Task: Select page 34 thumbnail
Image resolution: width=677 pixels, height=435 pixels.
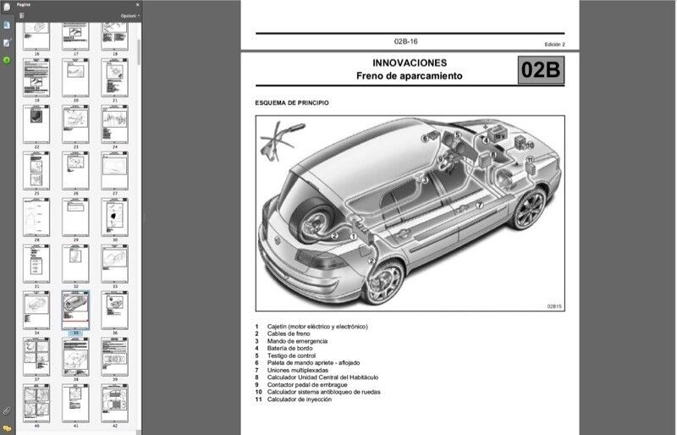Action: 36,310
